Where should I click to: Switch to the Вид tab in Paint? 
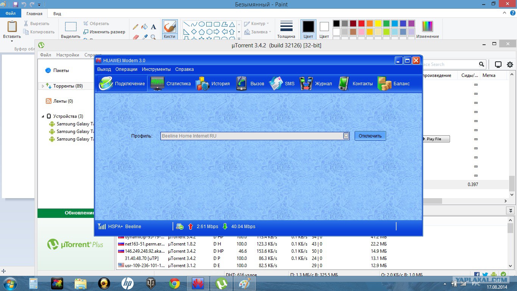(57, 14)
